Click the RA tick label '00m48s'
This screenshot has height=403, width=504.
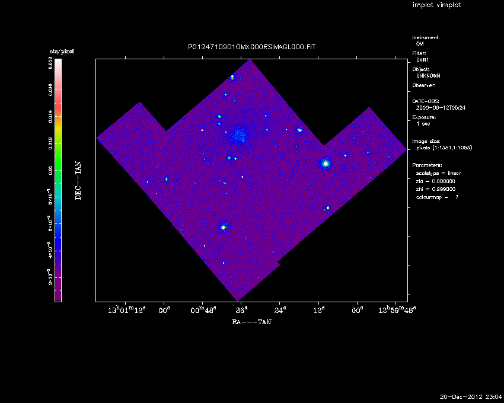tap(203, 310)
